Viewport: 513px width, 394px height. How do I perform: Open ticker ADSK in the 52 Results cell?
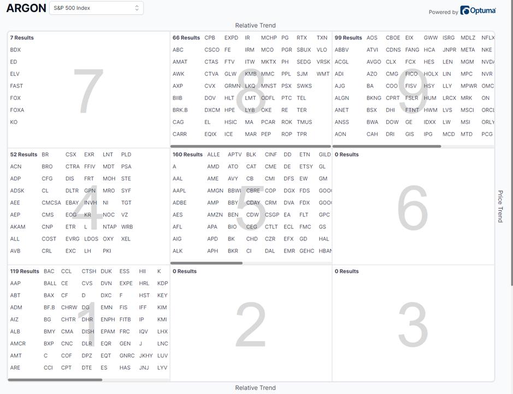(17, 191)
